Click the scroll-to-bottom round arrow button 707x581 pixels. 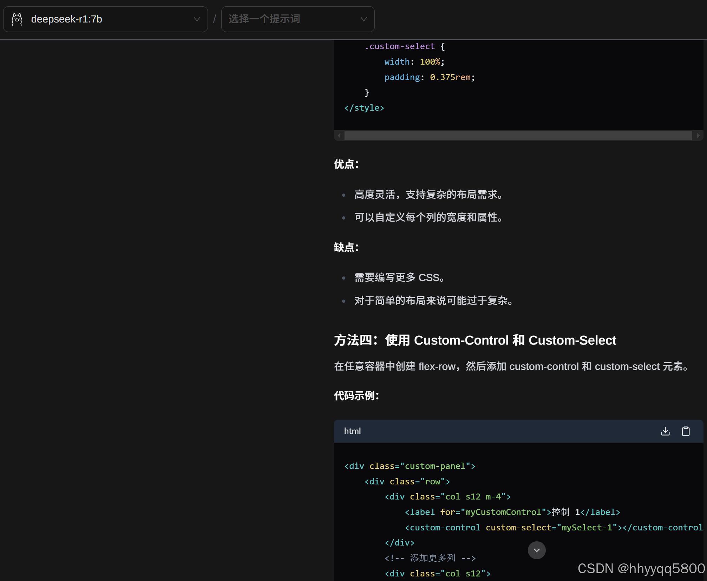coord(537,550)
